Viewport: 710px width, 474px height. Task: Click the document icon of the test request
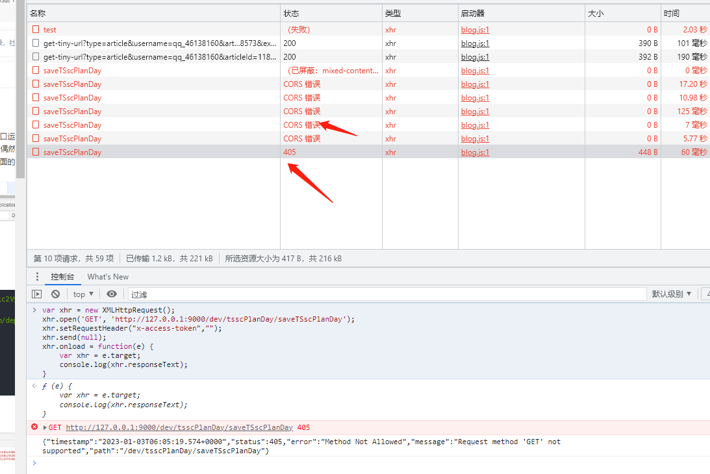[36, 29]
